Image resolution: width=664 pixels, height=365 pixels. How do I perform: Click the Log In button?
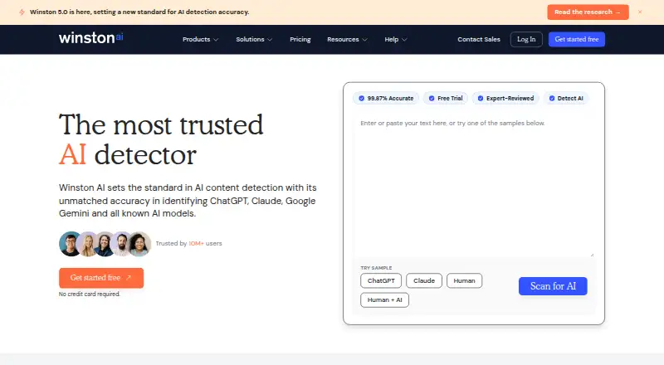(526, 39)
